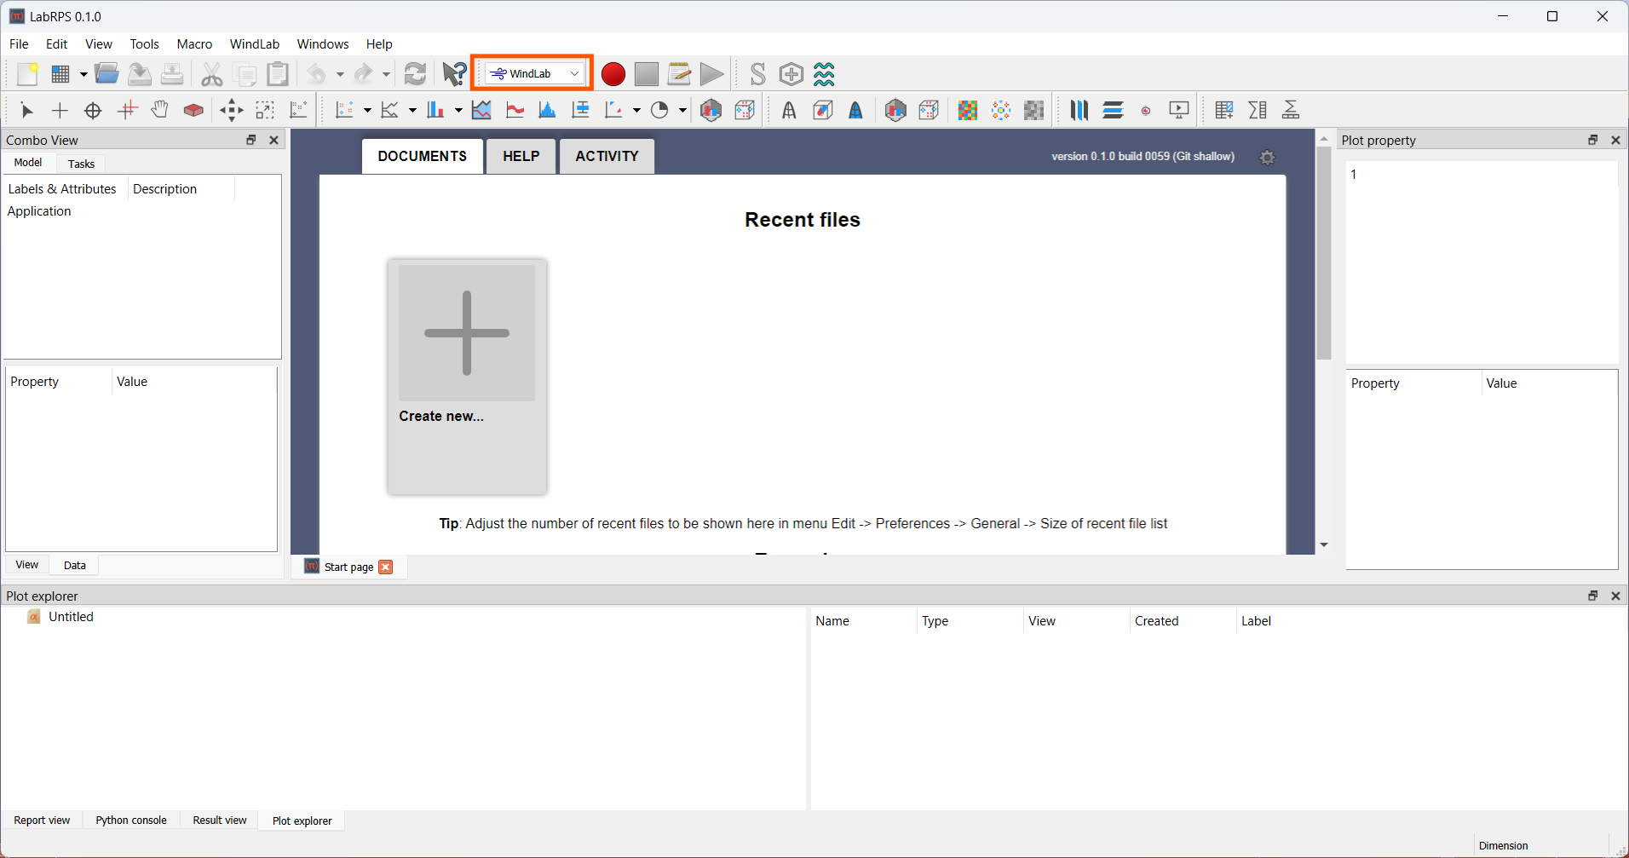Image resolution: width=1629 pixels, height=858 pixels.
Task: Select Untitled in Plot explorer
Action: [71, 617]
